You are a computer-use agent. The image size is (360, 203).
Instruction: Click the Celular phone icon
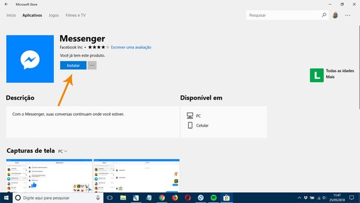[x=190, y=125]
